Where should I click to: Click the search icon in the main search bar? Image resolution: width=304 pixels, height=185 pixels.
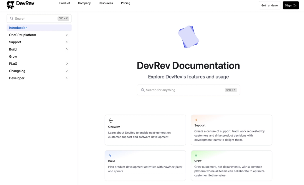(142, 90)
